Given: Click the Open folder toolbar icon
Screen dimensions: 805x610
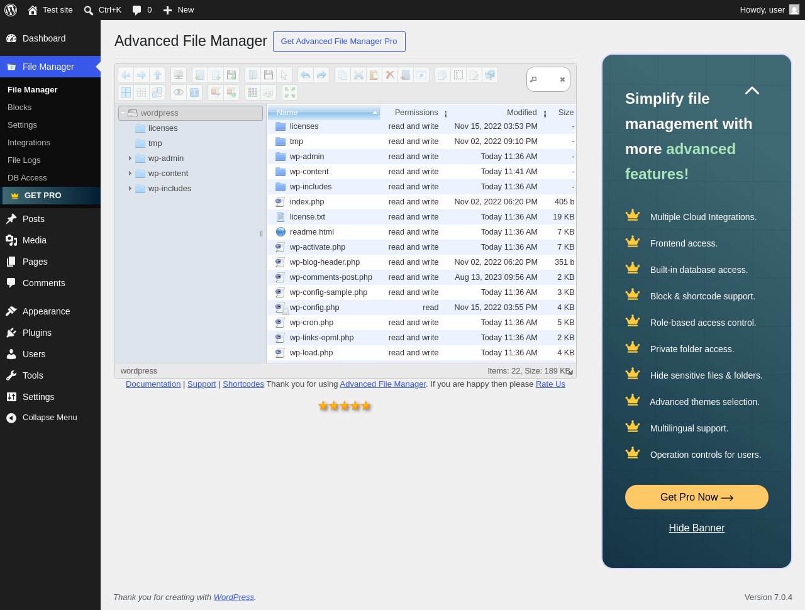Looking at the screenshot, I should (x=253, y=75).
